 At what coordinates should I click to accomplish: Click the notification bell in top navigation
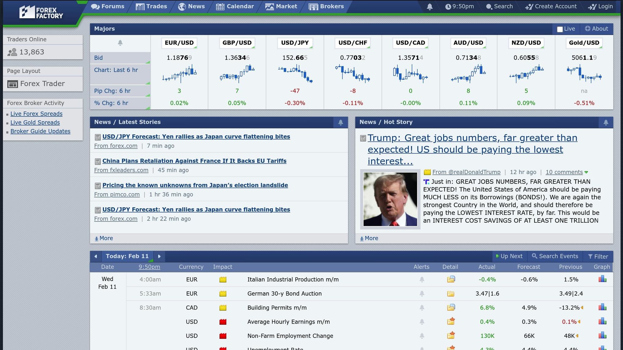(x=430, y=7)
